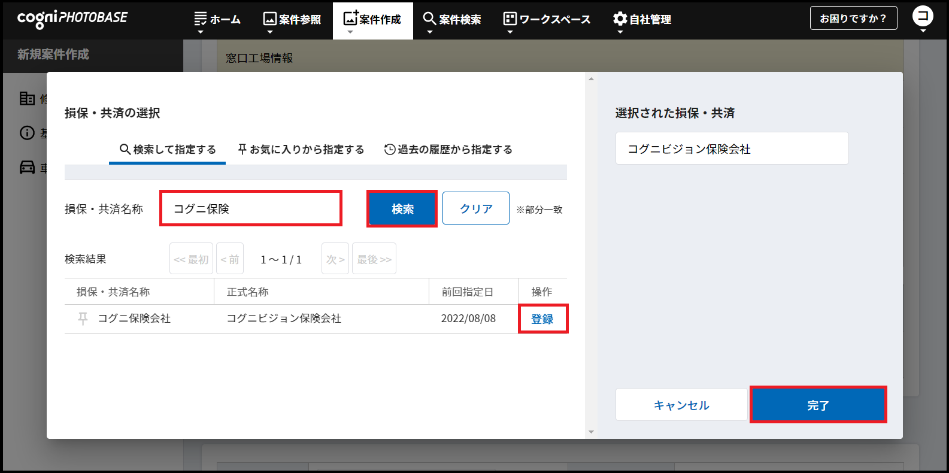Go to last page with 最後 >>
Viewport: 949px width, 473px height.
374,259
